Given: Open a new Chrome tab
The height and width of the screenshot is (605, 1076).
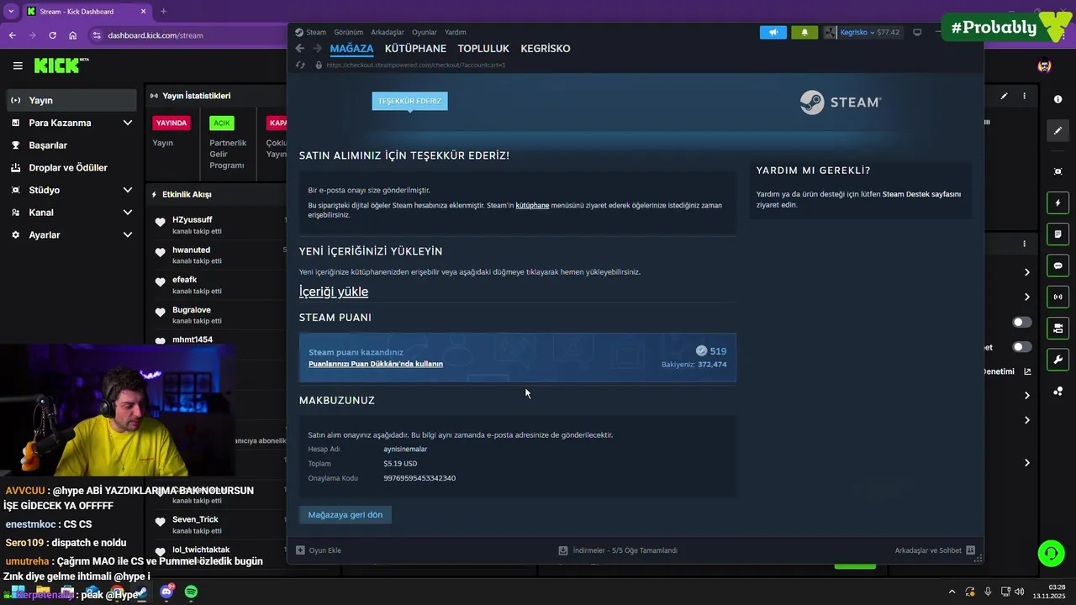Looking at the screenshot, I should pyautogui.click(x=163, y=12).
